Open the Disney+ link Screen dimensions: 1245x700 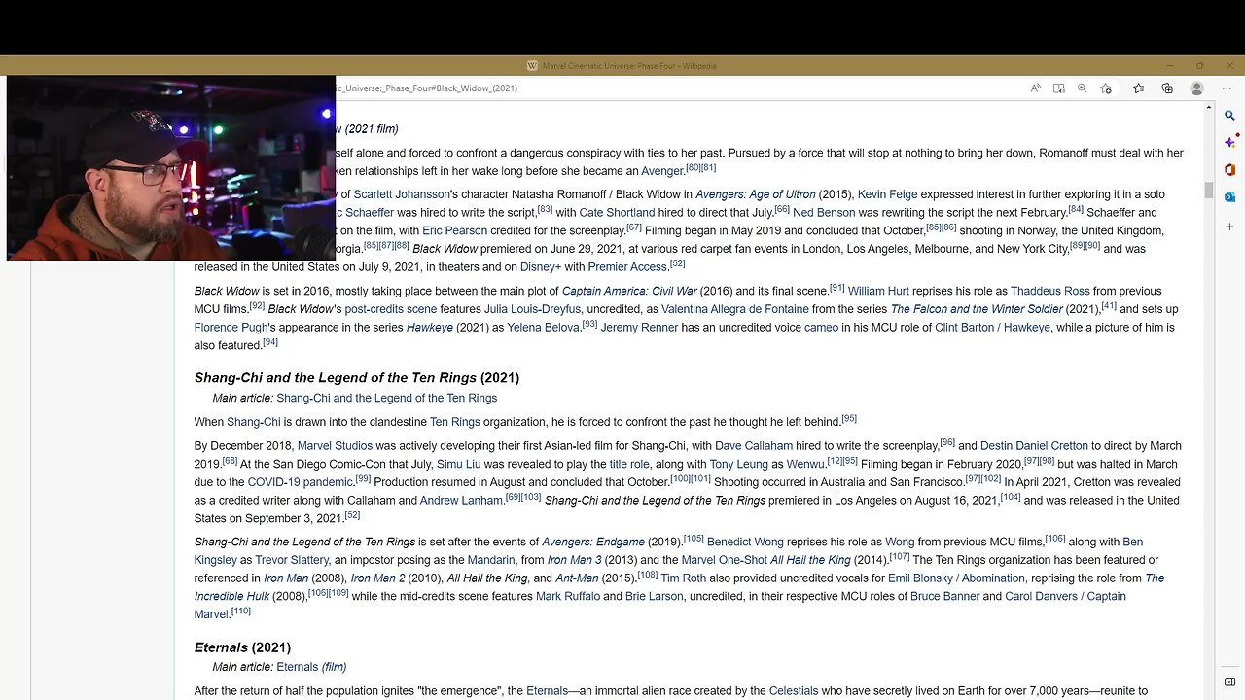541,267
